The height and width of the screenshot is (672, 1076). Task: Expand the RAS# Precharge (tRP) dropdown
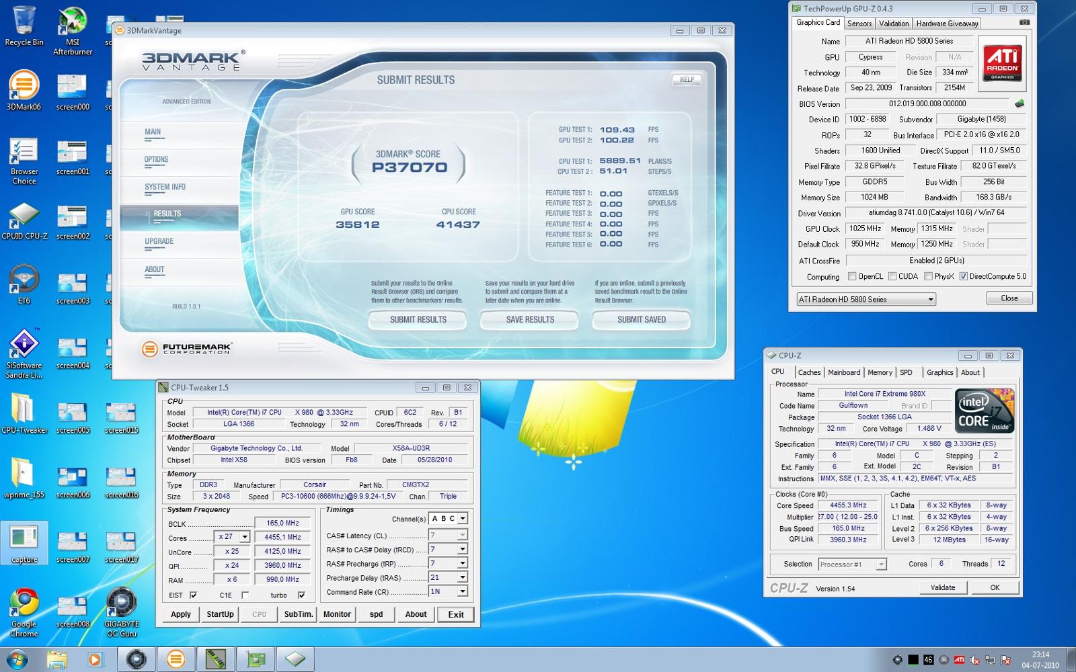463,564
